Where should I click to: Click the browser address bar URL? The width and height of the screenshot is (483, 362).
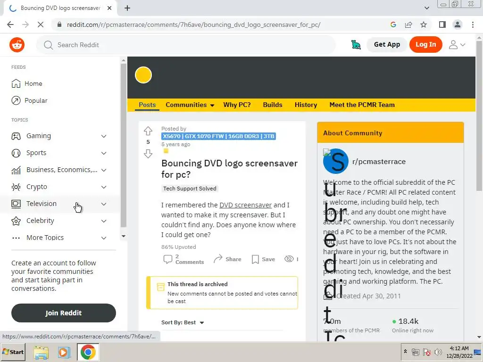point(193,25)
